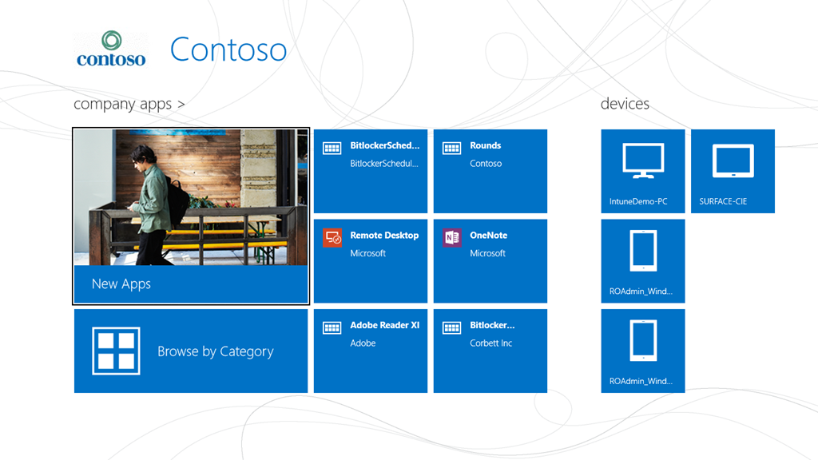
Task: Open the OneNote app icon
Action: (451, 238)
